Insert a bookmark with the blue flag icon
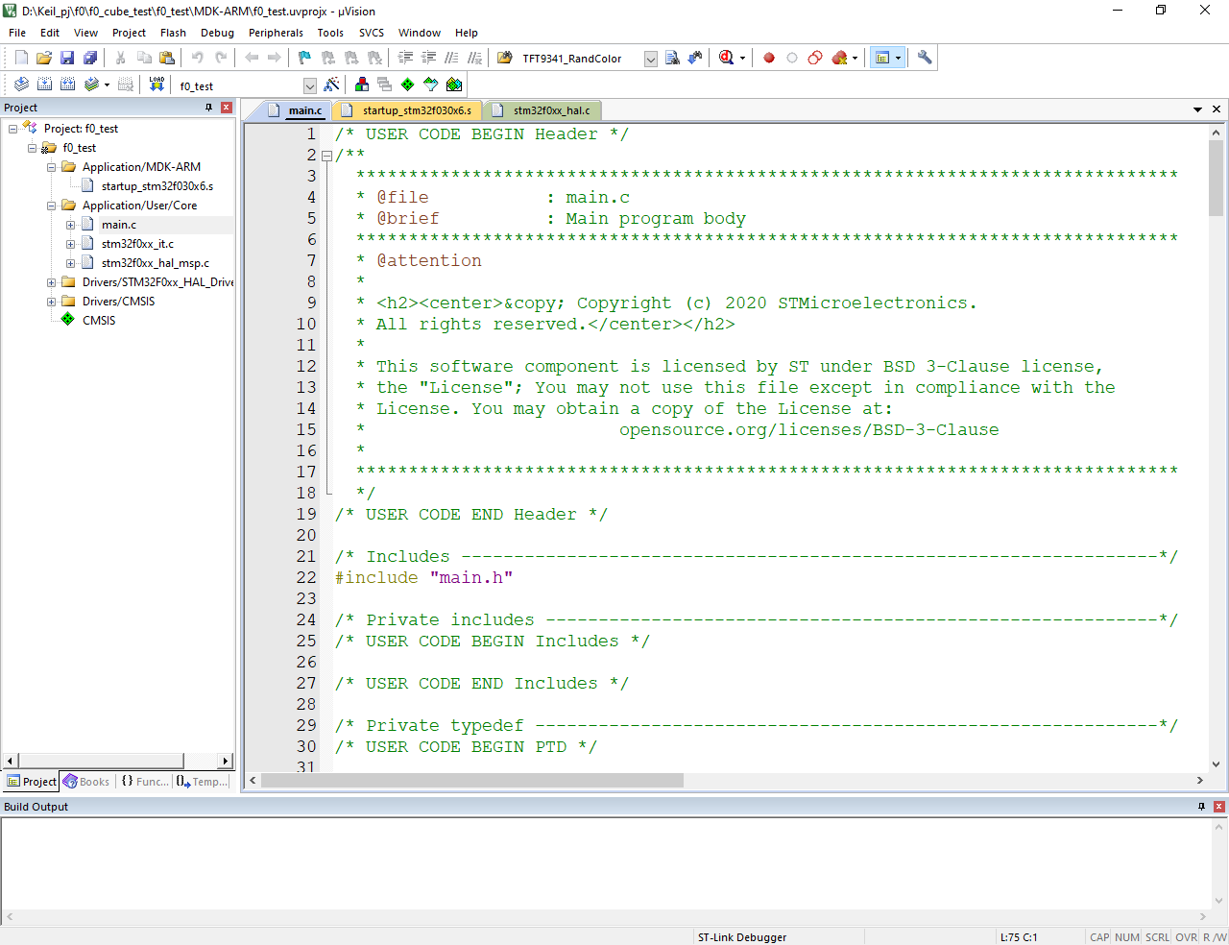 (305, 58)
